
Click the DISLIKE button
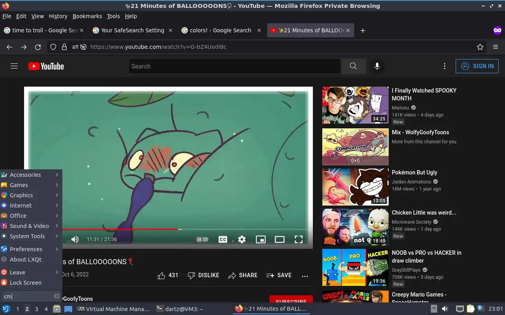203,275
